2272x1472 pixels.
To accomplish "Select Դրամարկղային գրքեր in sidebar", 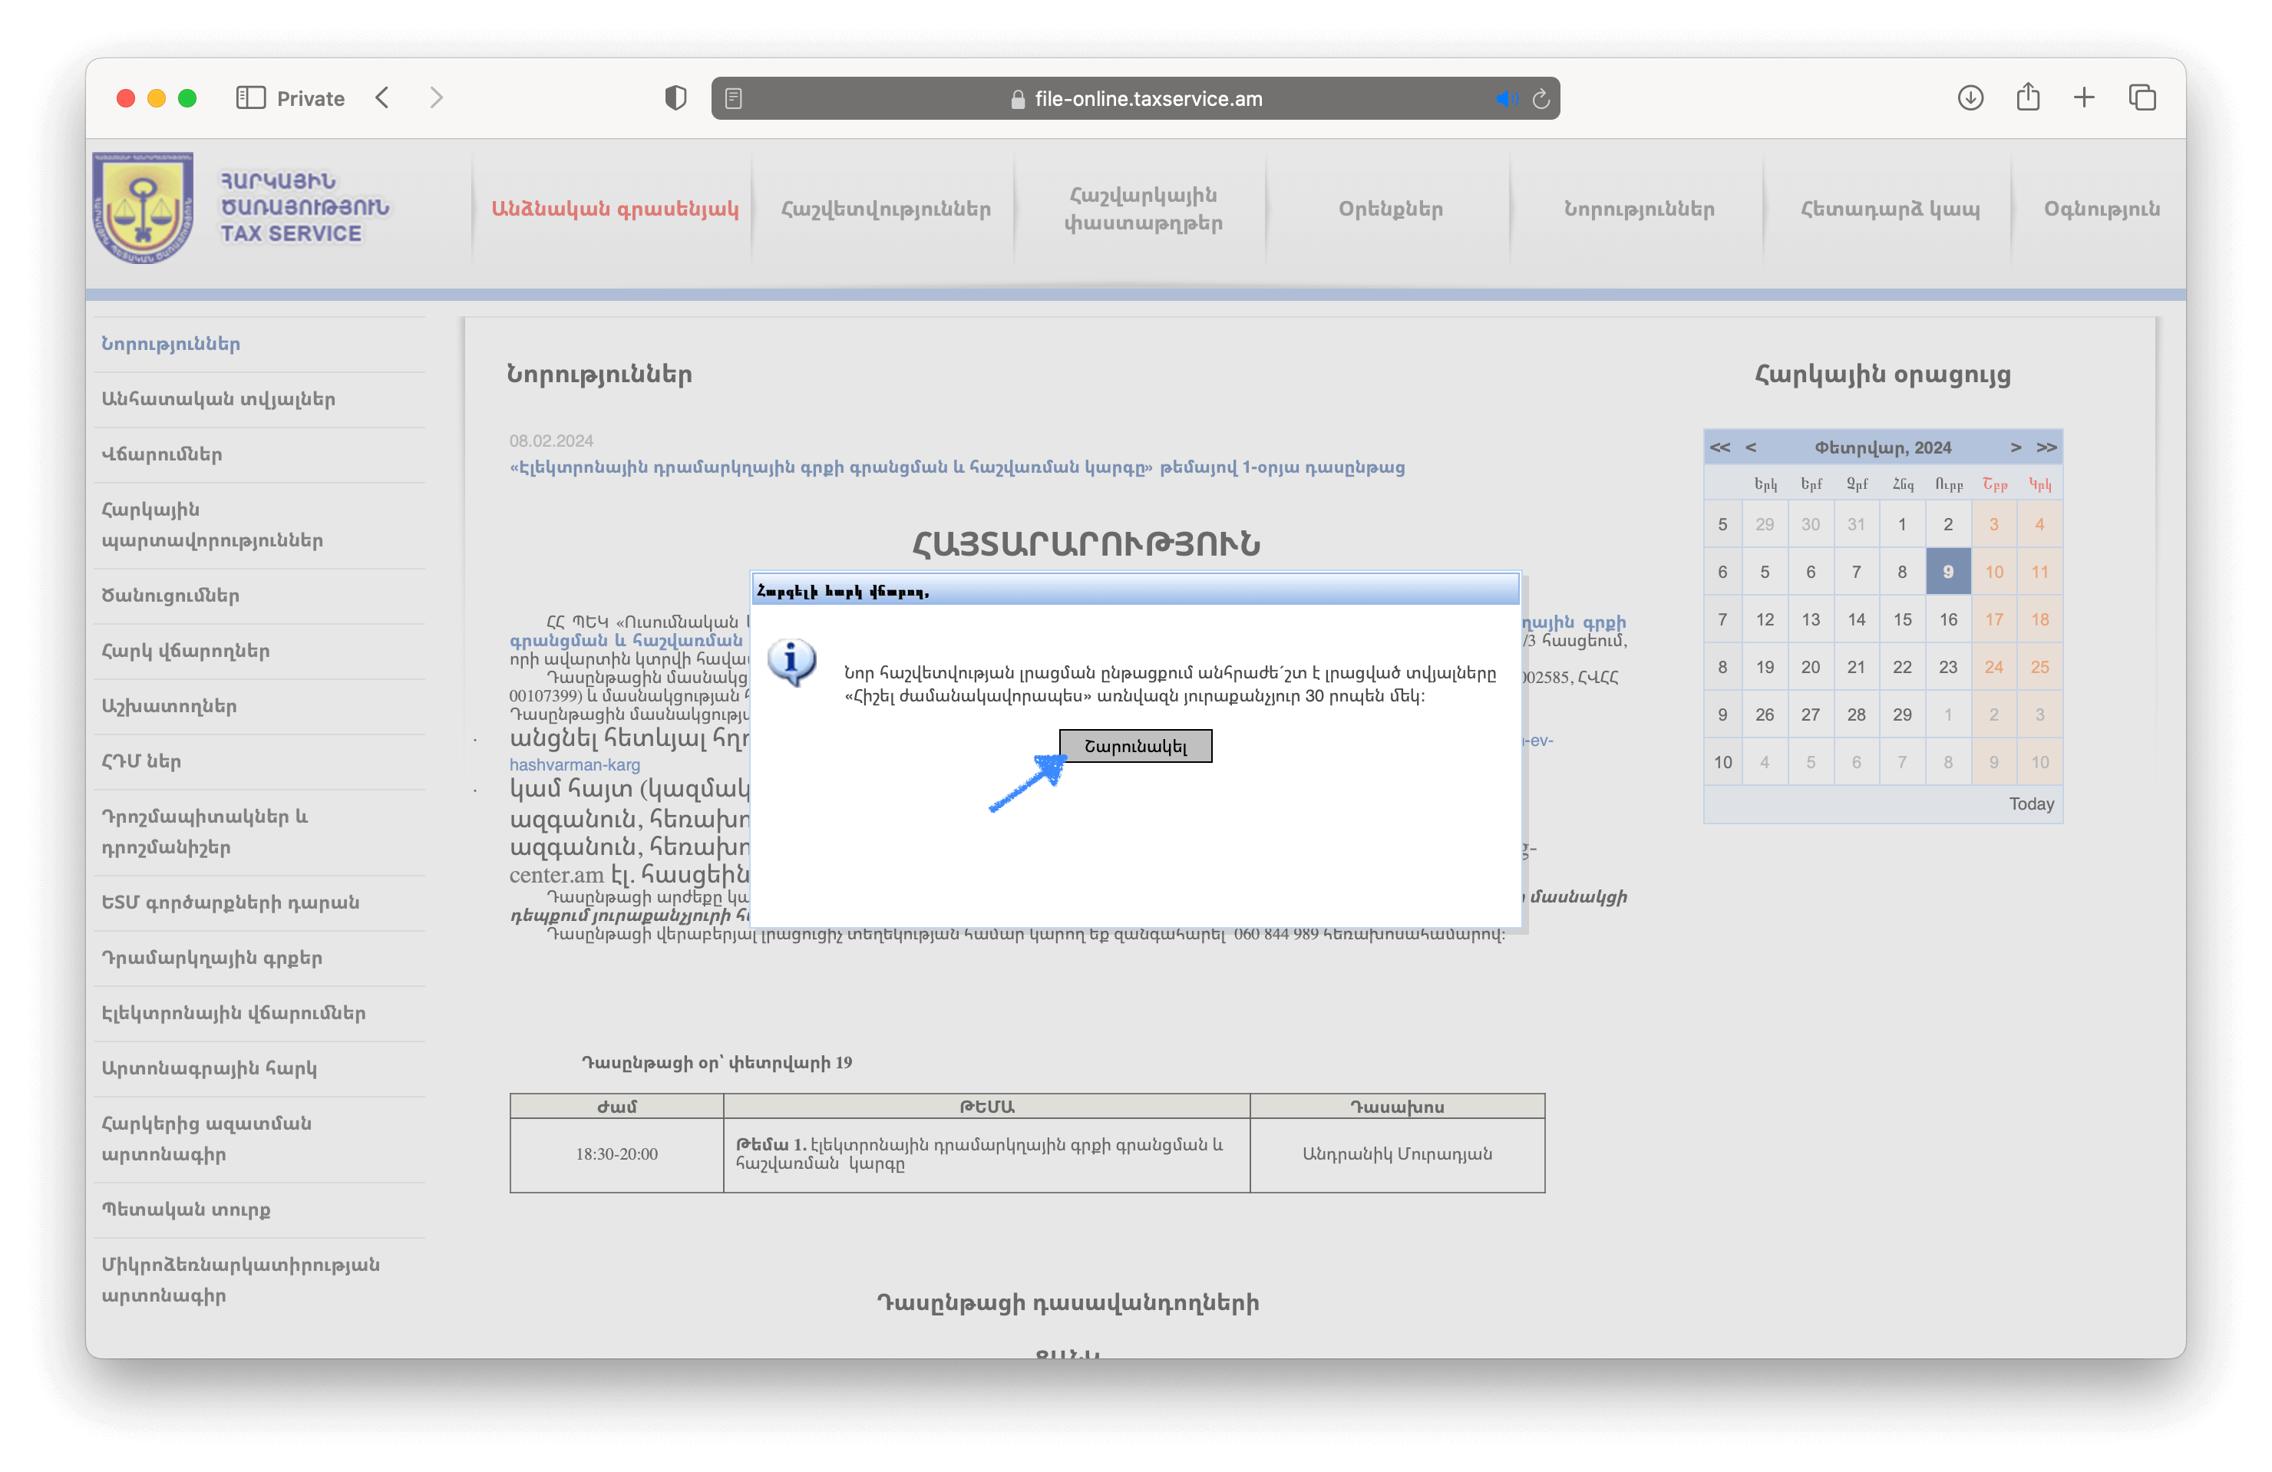I will click(x=212, y=958).
